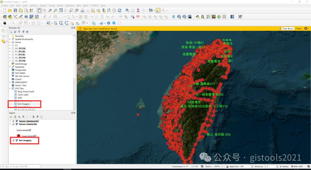
Task: Click the blue magnifier search icon
Action: (114, 23)
